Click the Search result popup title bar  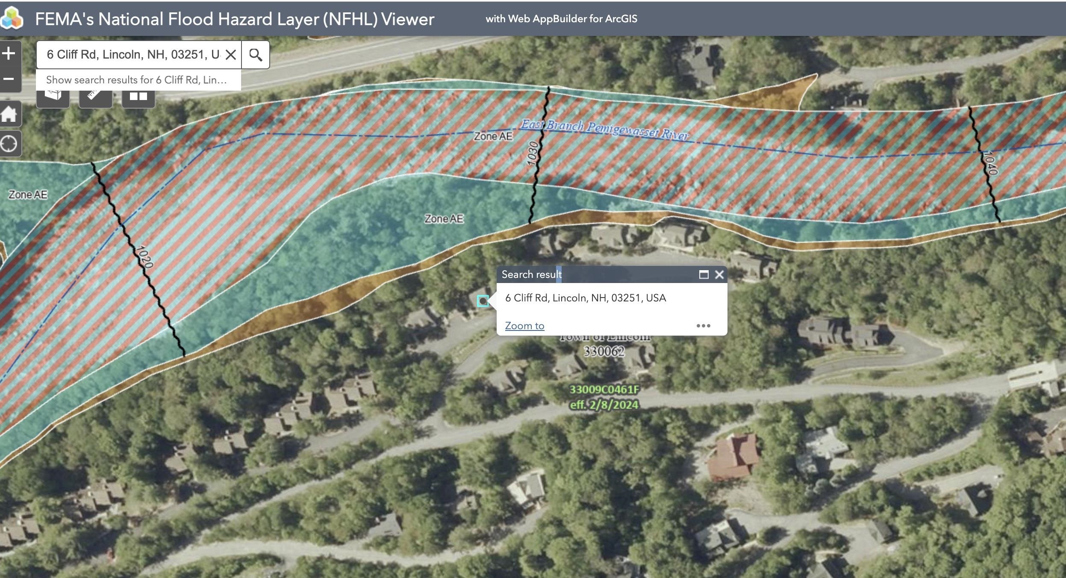620,274
